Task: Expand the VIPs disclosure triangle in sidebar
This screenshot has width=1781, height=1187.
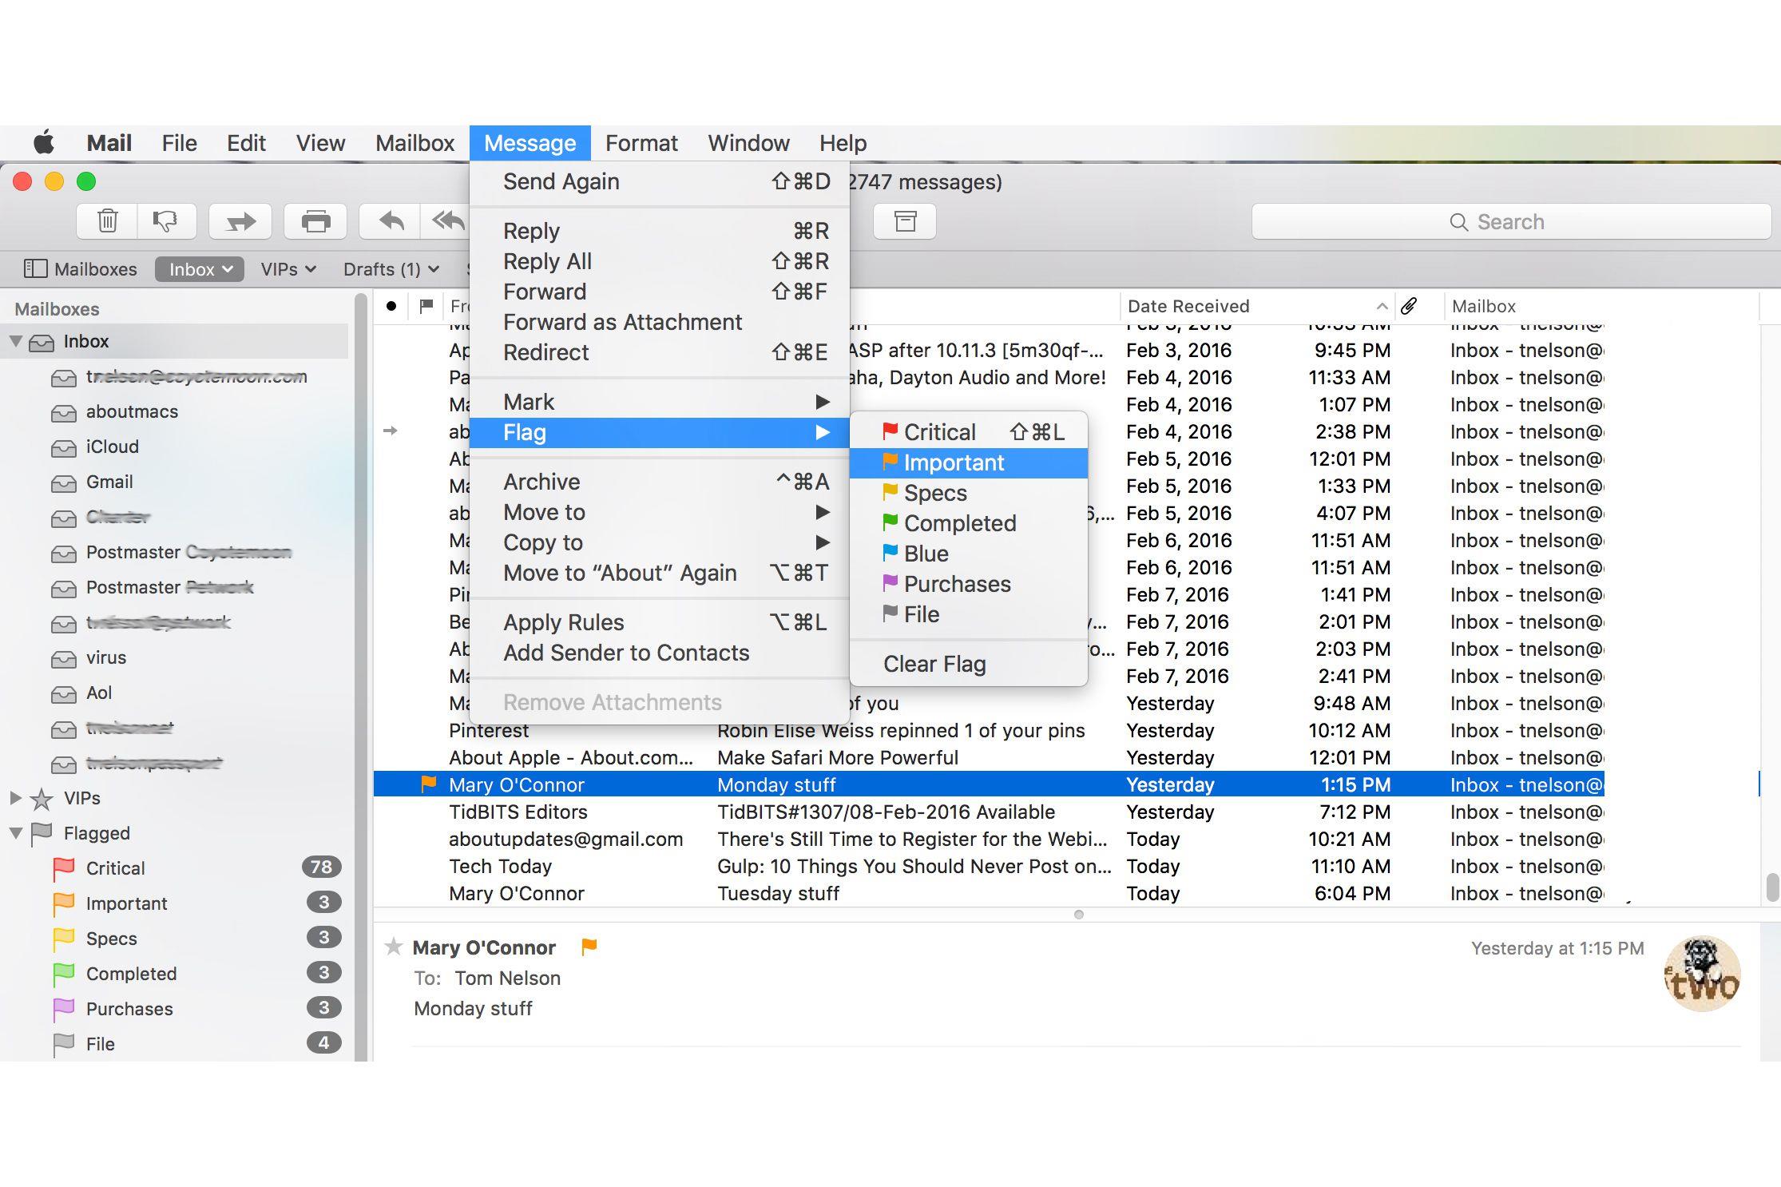Action: click(x=15, y=797)
